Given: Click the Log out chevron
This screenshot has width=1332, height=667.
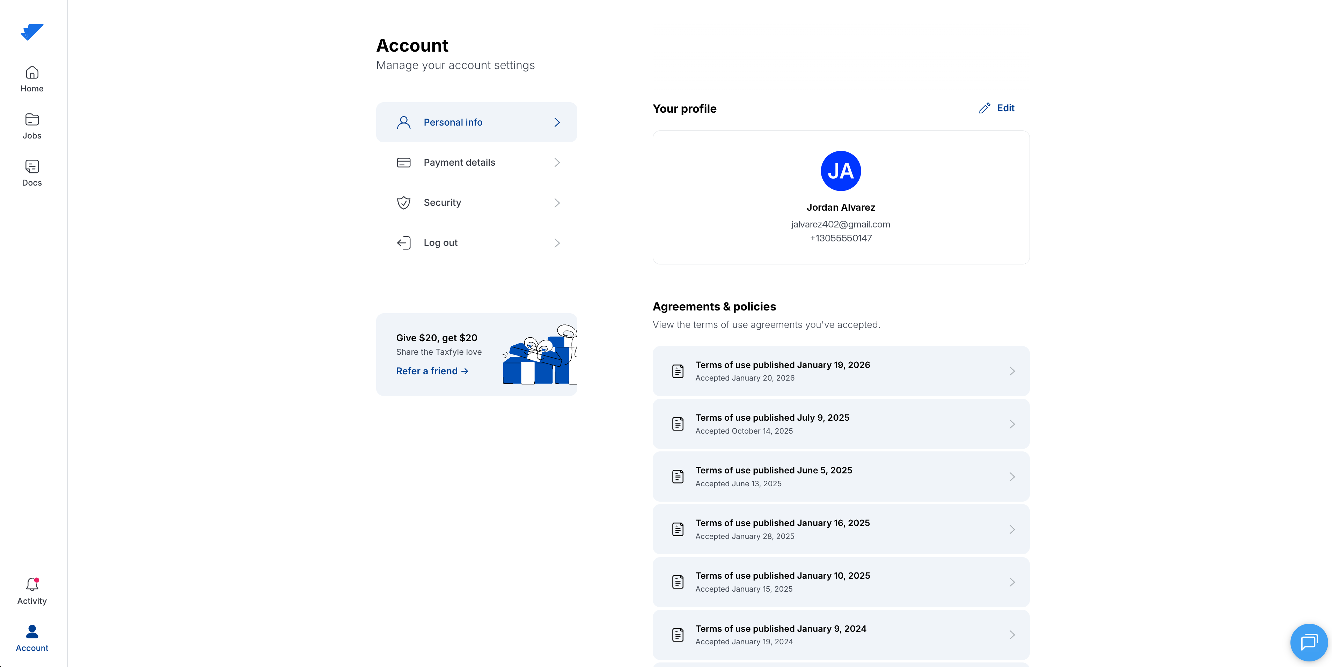Looking at the screenshot, I should coord(557,243).
